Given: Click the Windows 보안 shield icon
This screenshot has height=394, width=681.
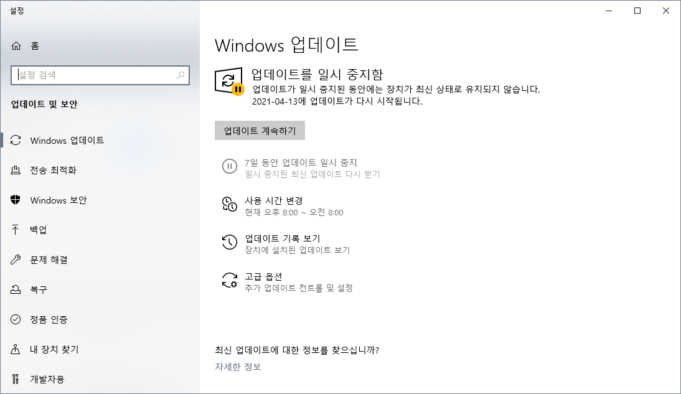Looking at the screenshot, I should coord(16,200).
